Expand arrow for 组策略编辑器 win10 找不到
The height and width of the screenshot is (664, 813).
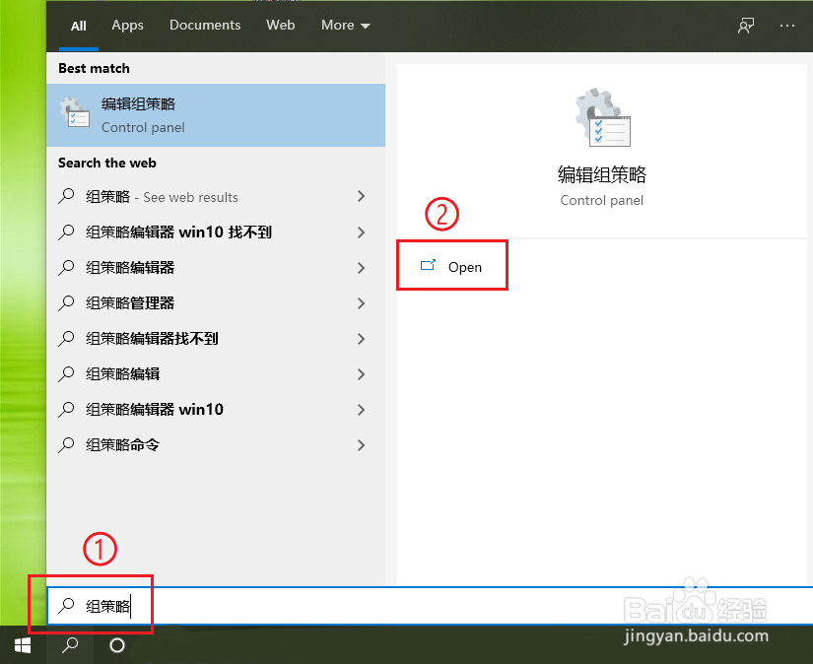[362, 232]
